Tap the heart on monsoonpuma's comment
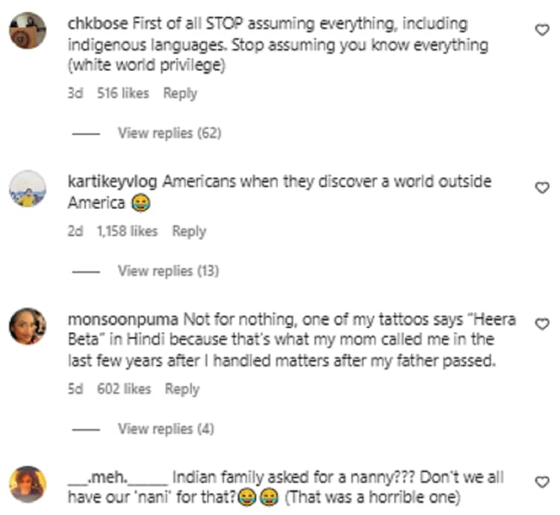Screen dimensions: 560x515 click(543, 324)
